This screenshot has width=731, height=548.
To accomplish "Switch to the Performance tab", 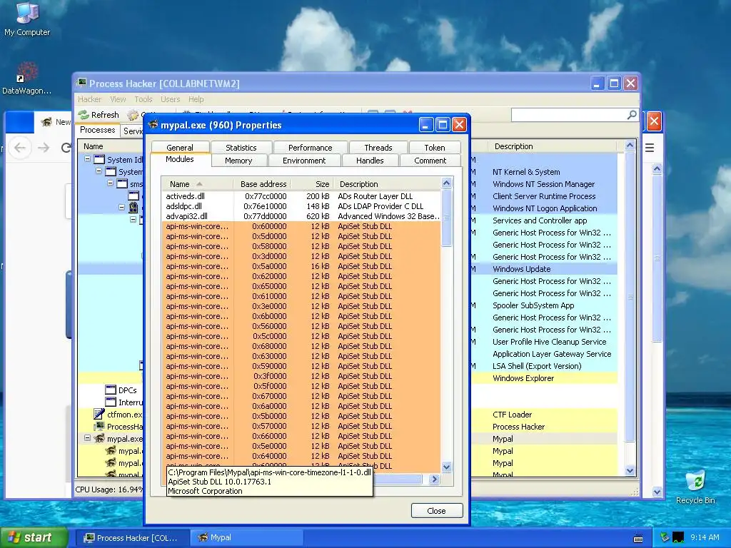I will coord(311,147).
